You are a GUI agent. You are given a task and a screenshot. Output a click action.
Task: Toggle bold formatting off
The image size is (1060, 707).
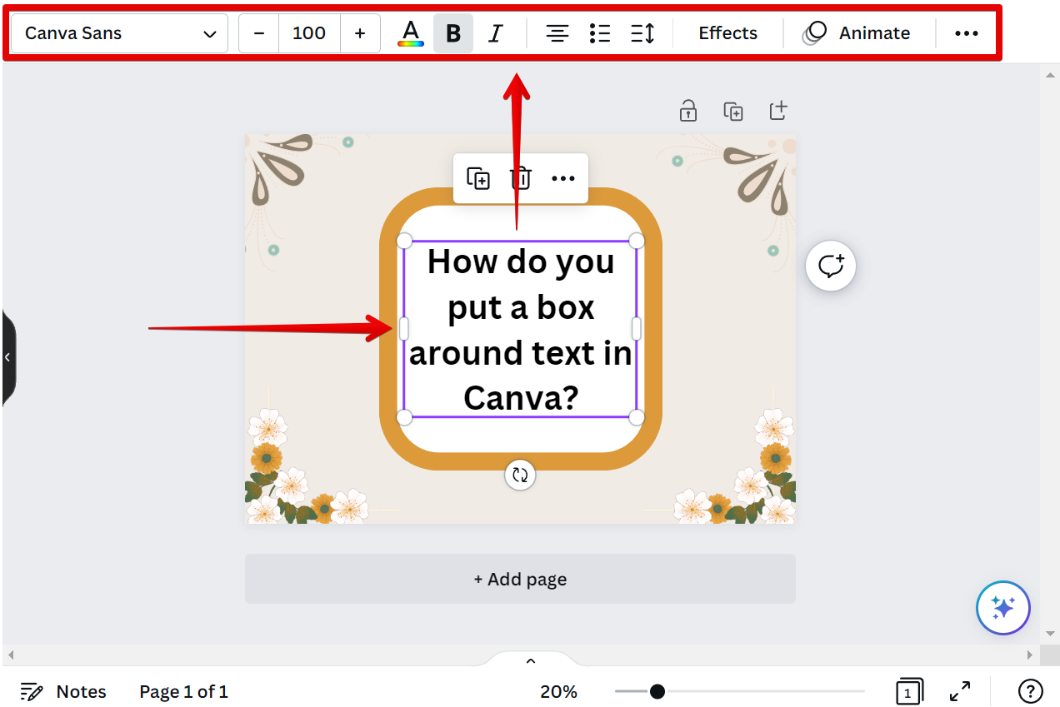(453, 33)
